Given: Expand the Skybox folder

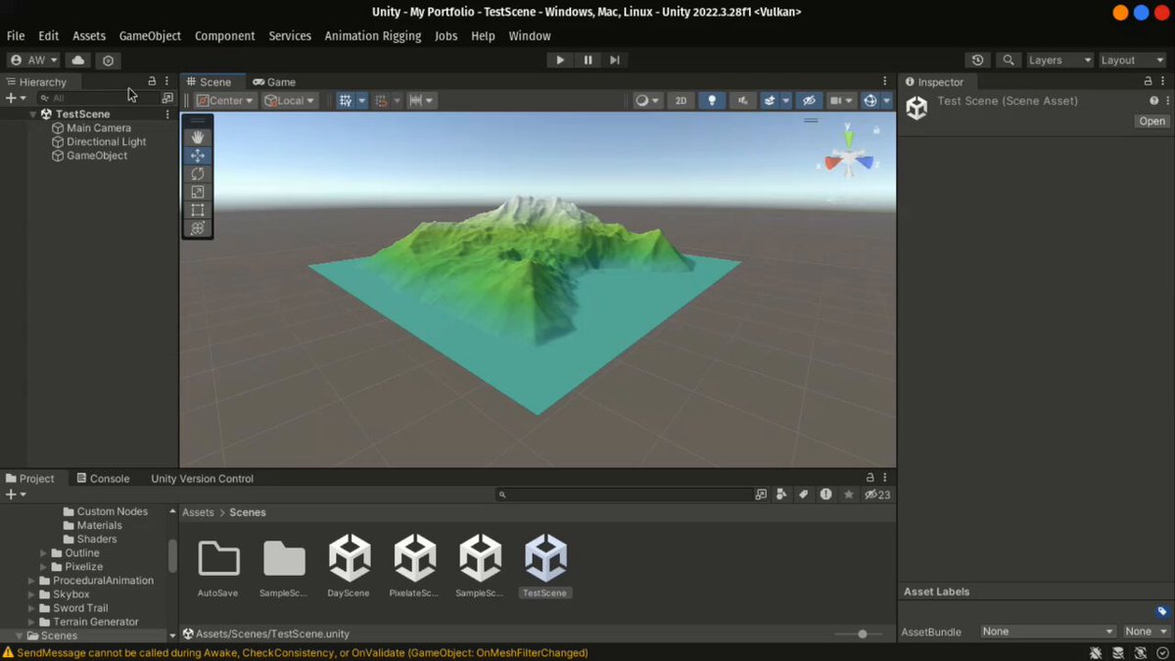Looking at the screenshot, I should click(32, 594).
